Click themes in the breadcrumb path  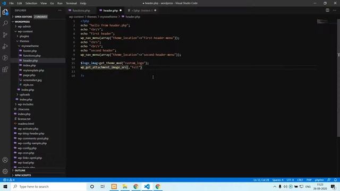coord(92,16)
